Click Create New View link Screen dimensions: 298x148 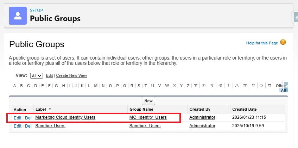click(x=71, y=75)
